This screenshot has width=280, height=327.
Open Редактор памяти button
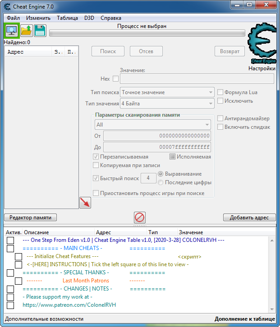[31, 218]
